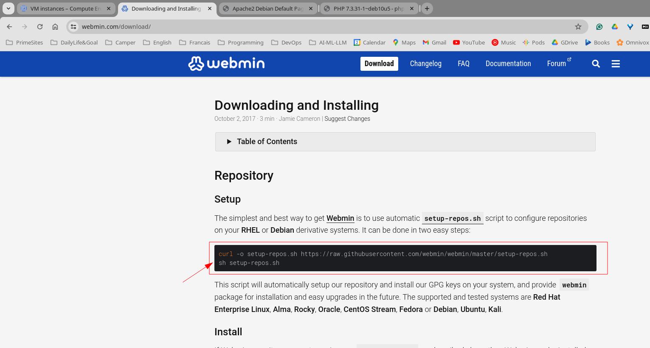Switch to Apache2 Debian Default Page tab
650x348 pixels.
tap(268, 8)
